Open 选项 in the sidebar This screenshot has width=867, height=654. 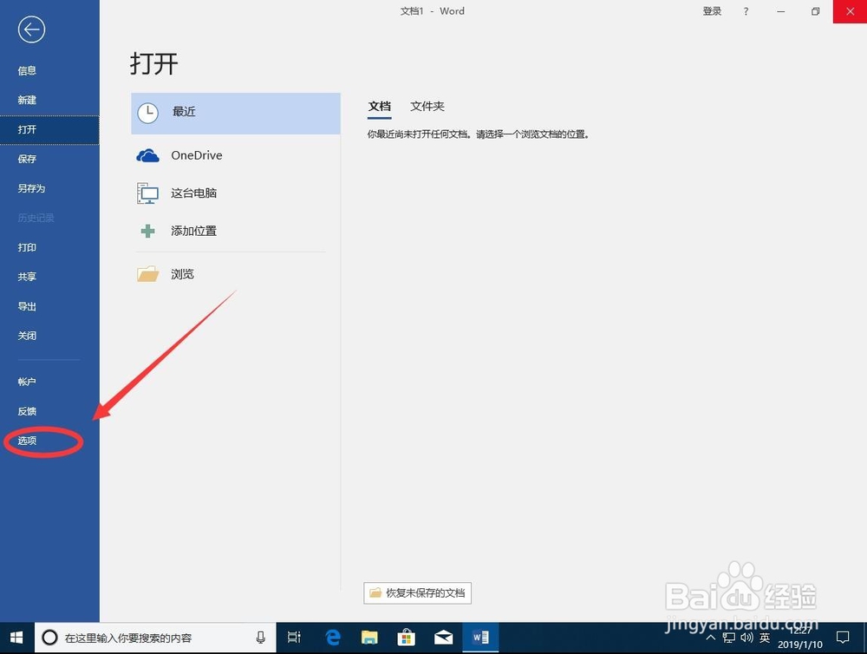pos(27,441)
